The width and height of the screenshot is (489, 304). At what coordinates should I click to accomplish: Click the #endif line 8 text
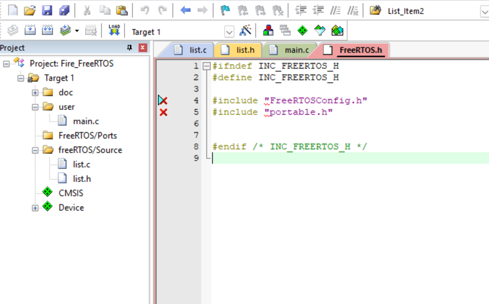pyautogui.click(x=290, y=146)
